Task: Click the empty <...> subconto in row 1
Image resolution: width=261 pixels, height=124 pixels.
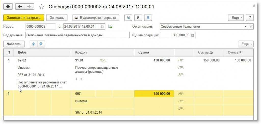Action: click(x=79, y=79)
